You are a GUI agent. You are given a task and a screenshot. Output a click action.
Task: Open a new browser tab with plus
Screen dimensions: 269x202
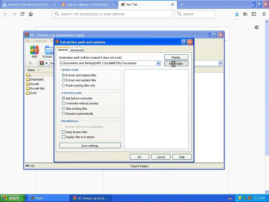182,4
